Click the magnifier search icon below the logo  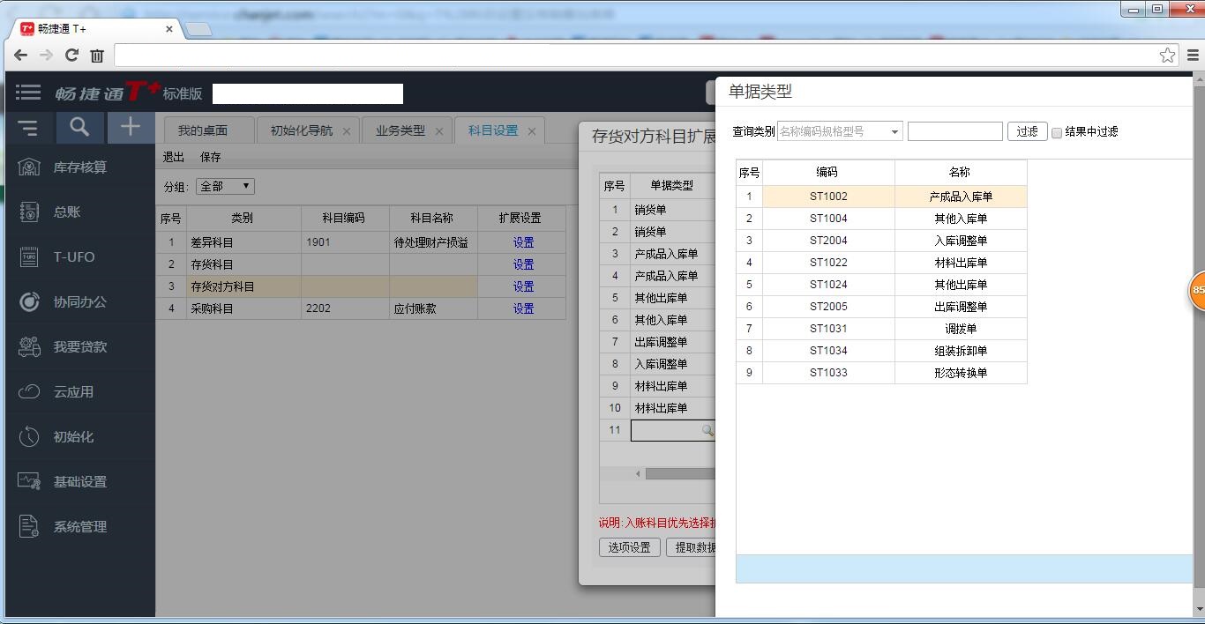click(79, 127)
